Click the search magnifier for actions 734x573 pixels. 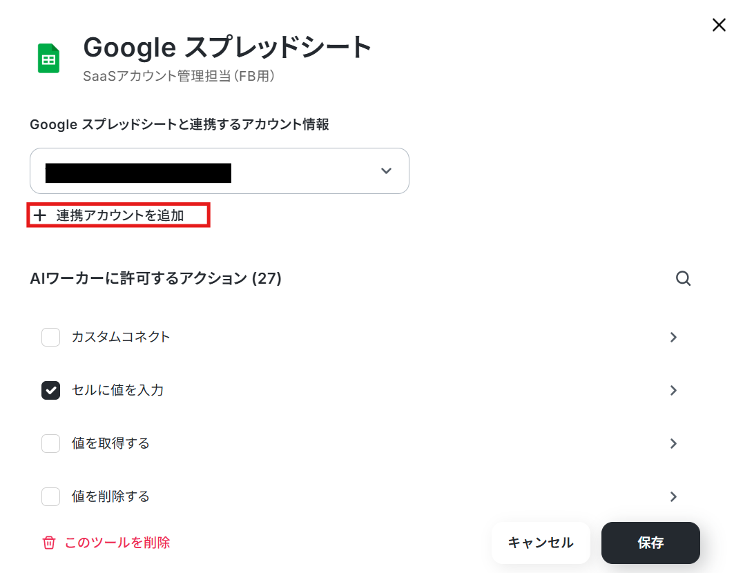[x=683, y=278]
